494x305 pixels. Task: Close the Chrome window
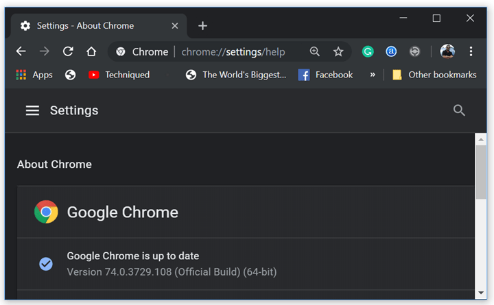coord(470,18)
